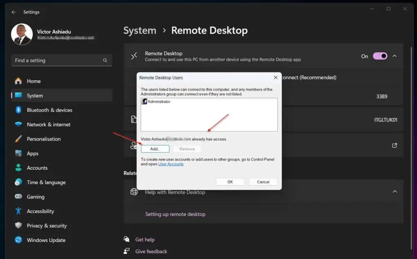Click the Settings page vertical scrollbar
The height and width of the screenshot is (259, 417).
click(x=412, y=149)
